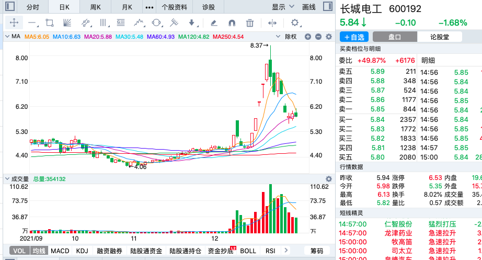Select the crosshair move cursor tool
The height and width of the screenshot is (260, 482).
[14, 22]
